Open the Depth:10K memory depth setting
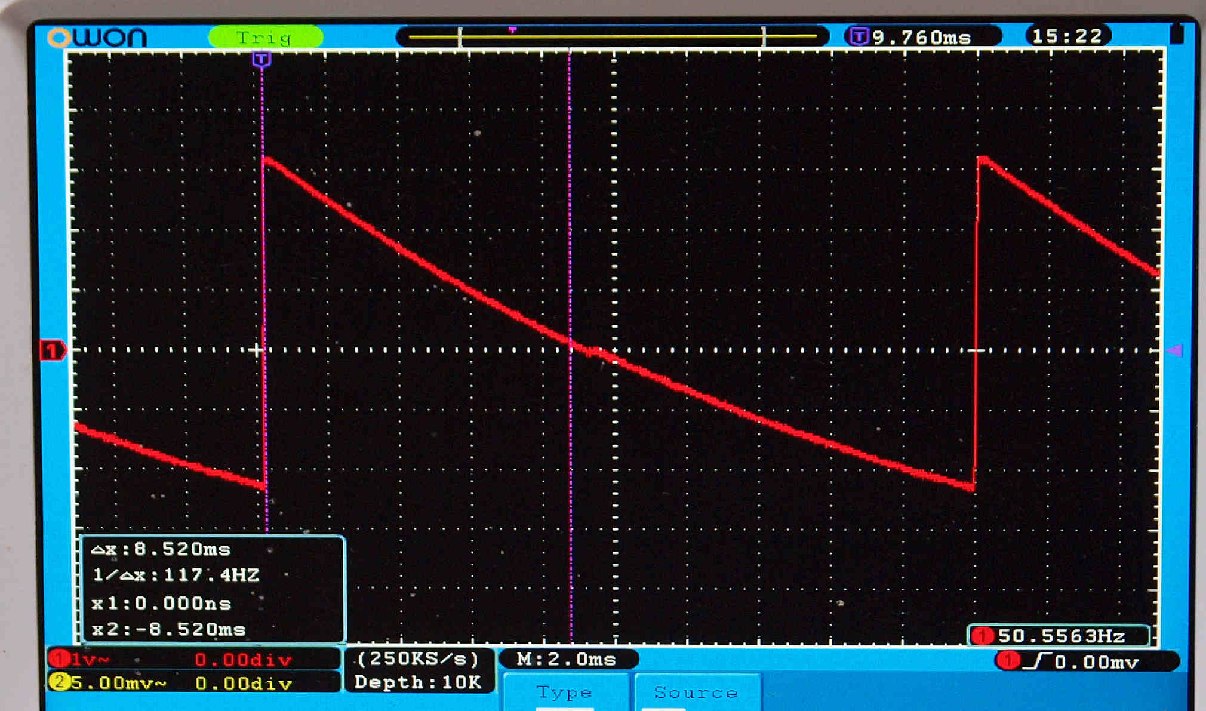1206x711 pixels. (418, 682)
